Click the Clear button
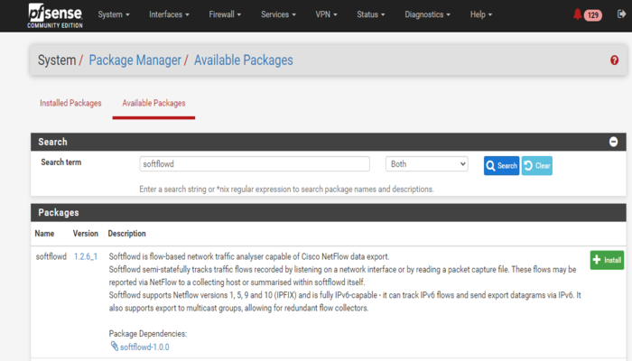Screen dimensions: 632x361 tap(537, 165)
